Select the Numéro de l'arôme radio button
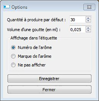The image size is (99, 101). click(13, 47)
